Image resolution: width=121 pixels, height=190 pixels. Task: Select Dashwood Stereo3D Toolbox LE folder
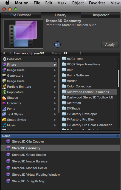click(89, 97)
